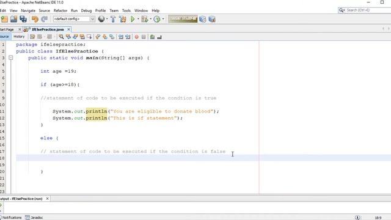Screen dimensions: 391x220
Task: Open the Run menu
Action: (x=74, y=10)
